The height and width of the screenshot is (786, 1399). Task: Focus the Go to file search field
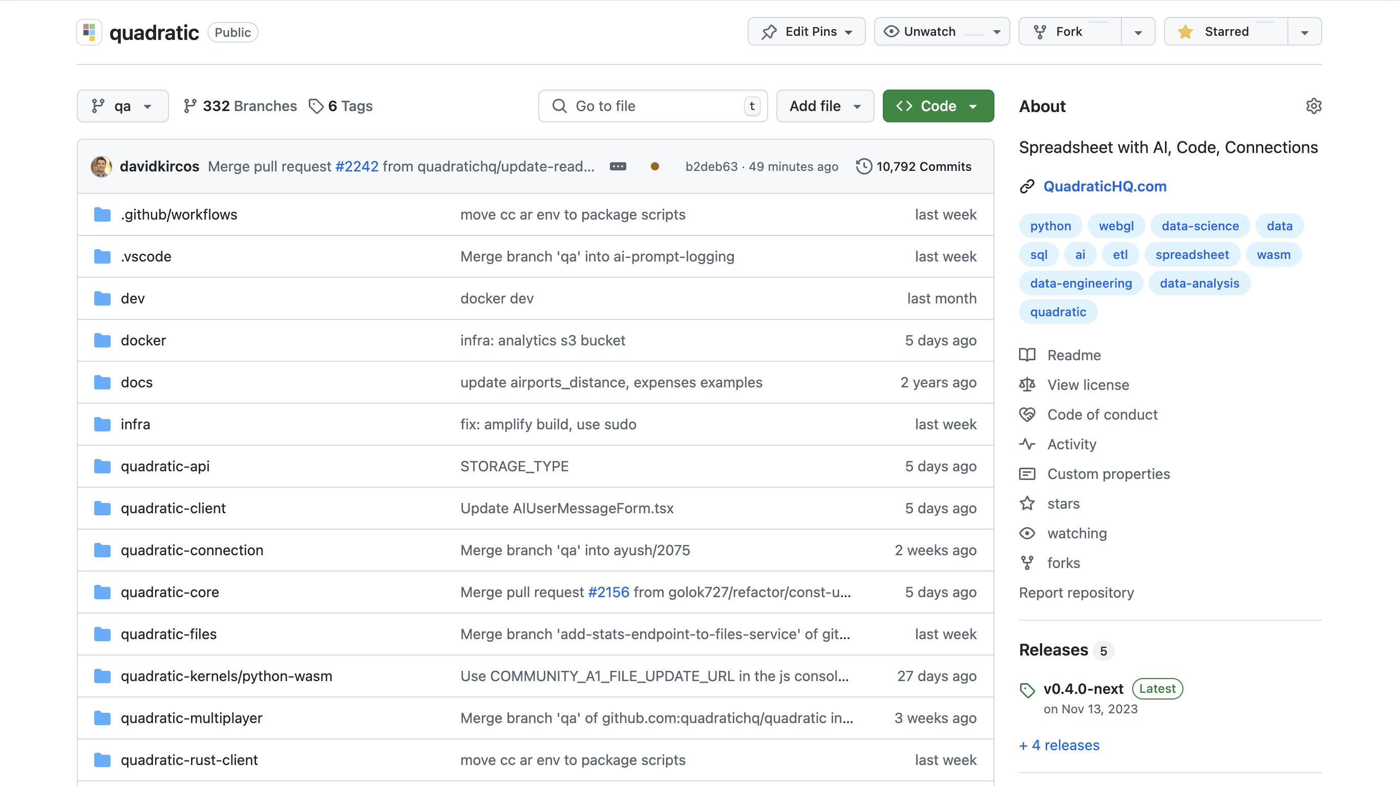tap(652, 106)
